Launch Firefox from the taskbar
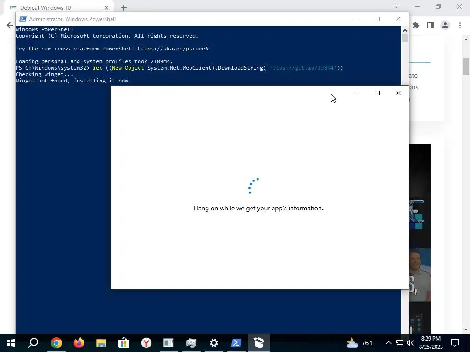 pyautogui.click(x=79, y=342)
